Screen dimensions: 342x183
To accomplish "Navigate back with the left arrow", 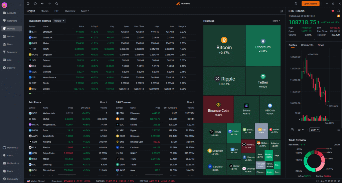I will click(x=42, y=3).
